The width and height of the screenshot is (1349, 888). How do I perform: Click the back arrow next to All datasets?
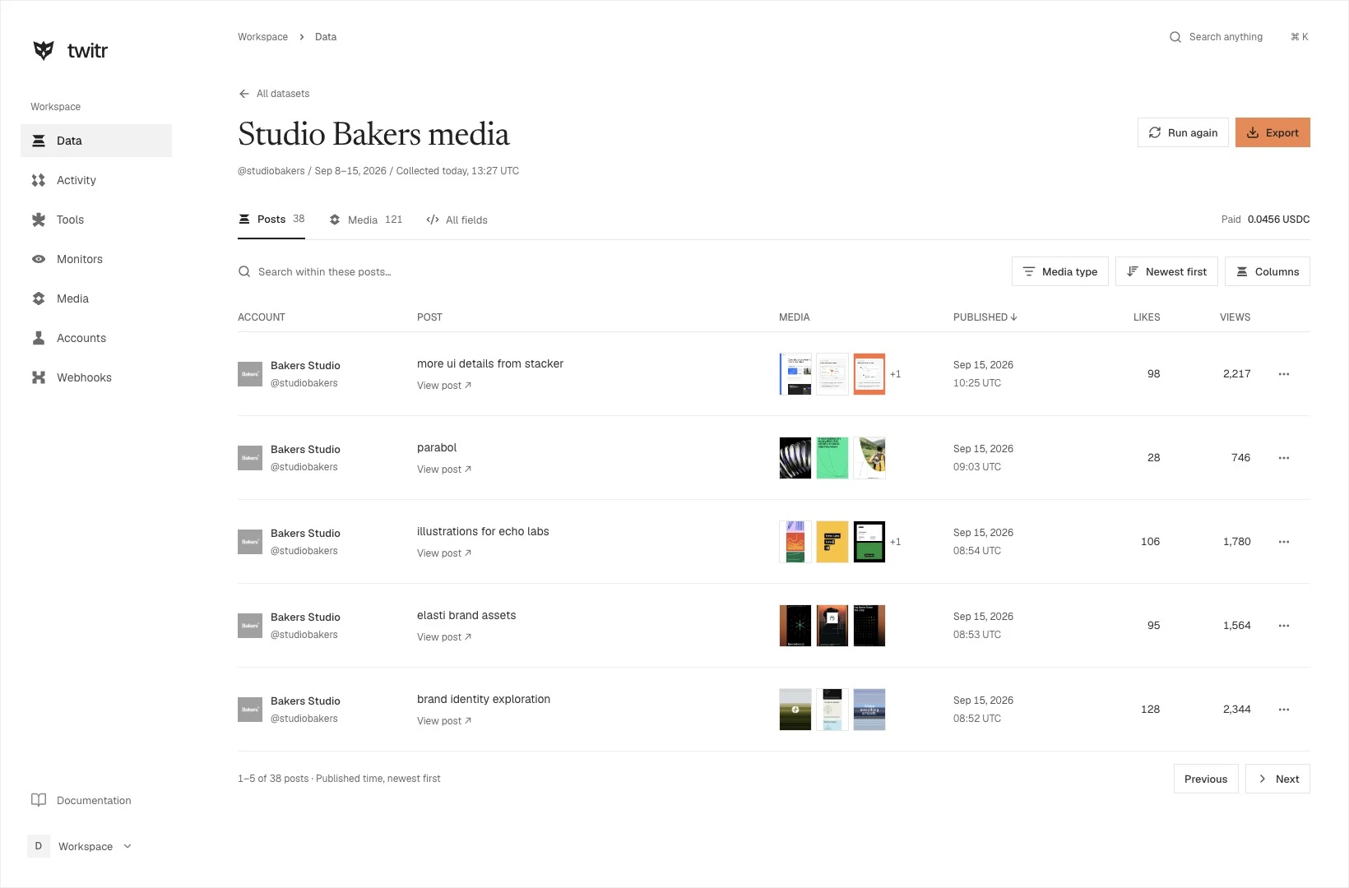point(244,94)
